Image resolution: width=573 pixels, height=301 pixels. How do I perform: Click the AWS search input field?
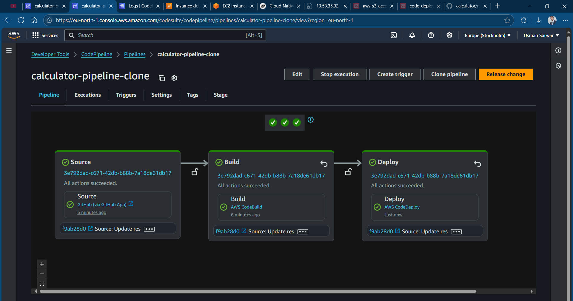(x=165, y=35)
